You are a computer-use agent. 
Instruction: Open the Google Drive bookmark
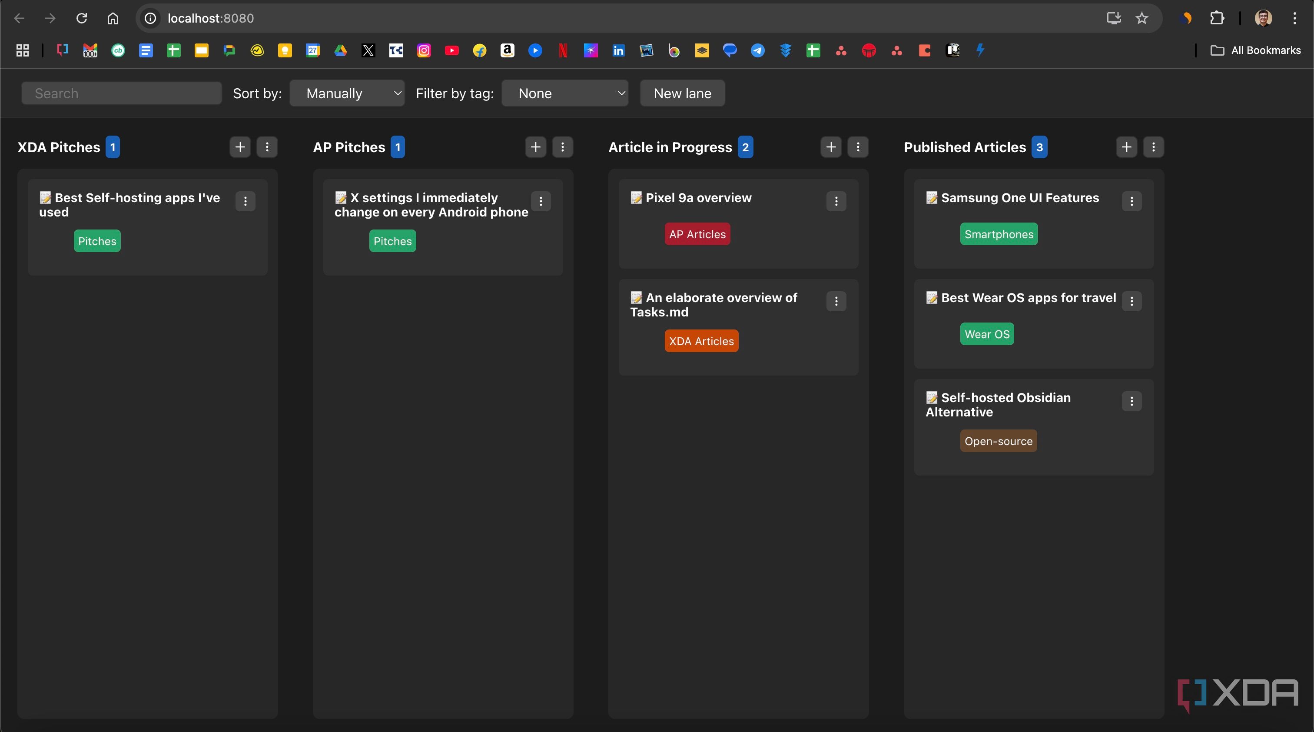341,50
